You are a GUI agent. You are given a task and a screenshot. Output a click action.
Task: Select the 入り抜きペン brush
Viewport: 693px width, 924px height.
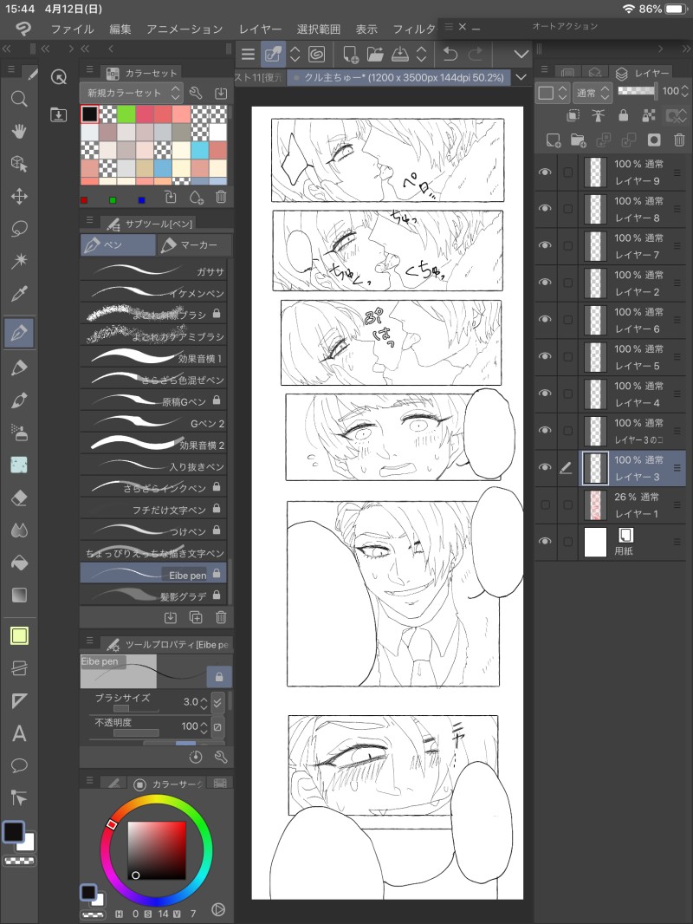[153, 466]
